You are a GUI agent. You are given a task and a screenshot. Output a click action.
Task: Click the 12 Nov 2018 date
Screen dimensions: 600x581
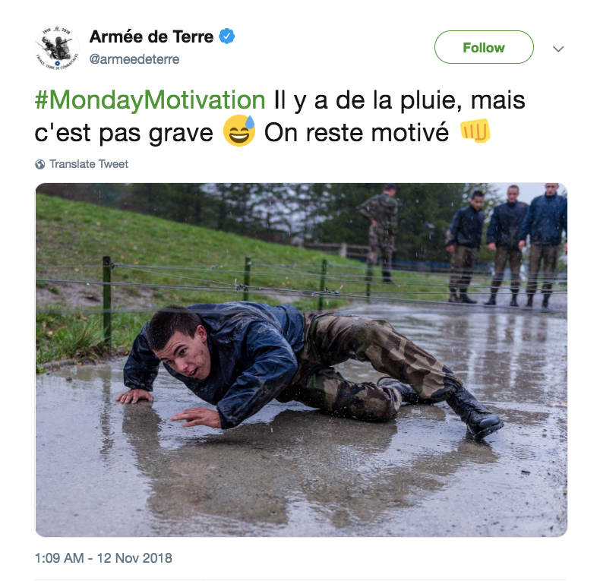click(x=134, y=558)
